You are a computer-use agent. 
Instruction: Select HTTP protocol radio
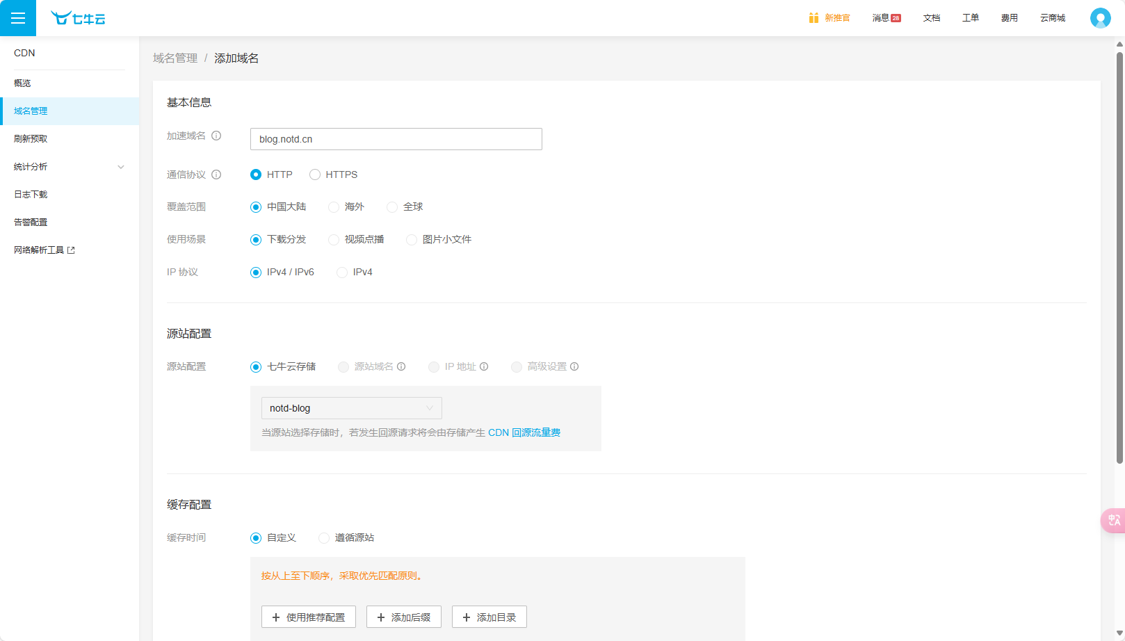[256, 175]
